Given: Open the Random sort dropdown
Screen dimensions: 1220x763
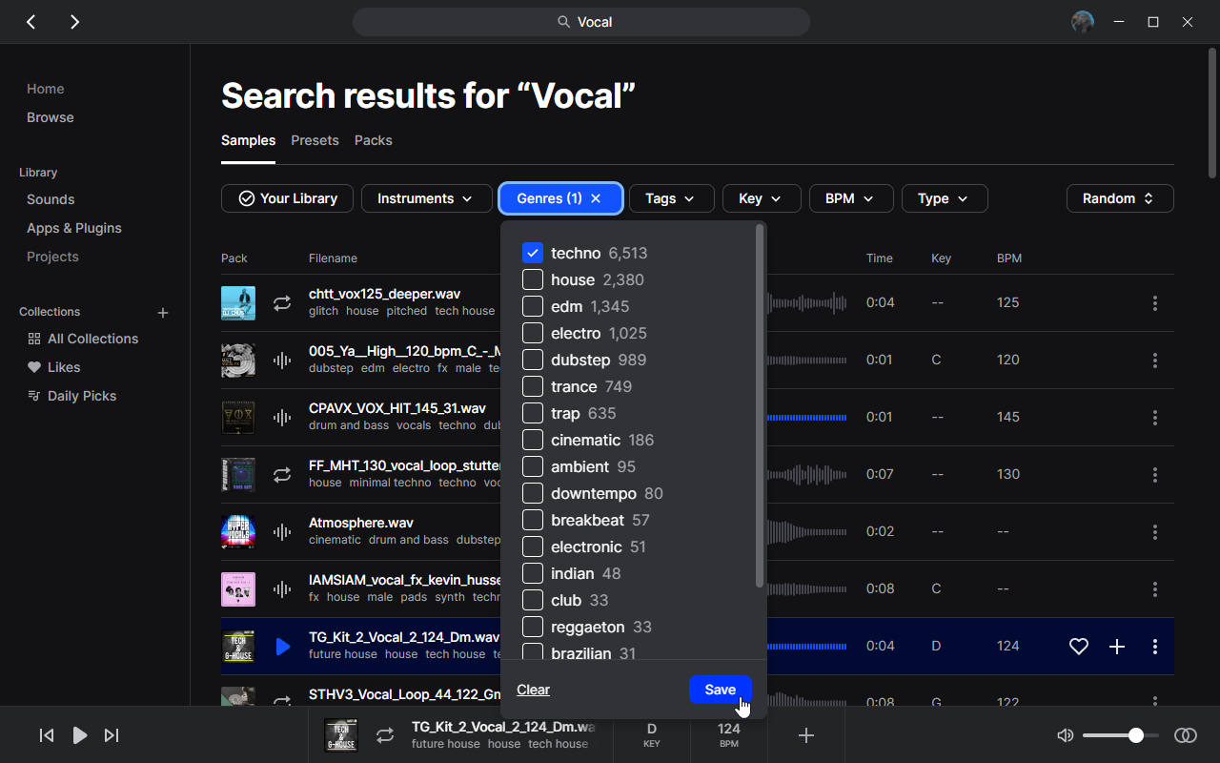Looking at the screenshot, I should coord(1119,198).
